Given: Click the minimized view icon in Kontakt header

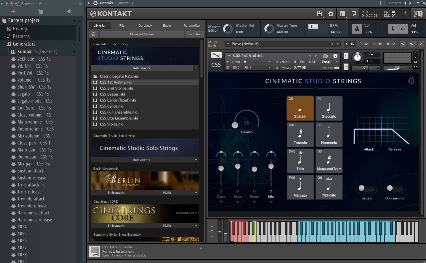Looking at the screenshot, I should tap(353, 14).
